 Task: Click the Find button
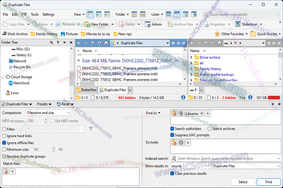(x=268, y=182)
